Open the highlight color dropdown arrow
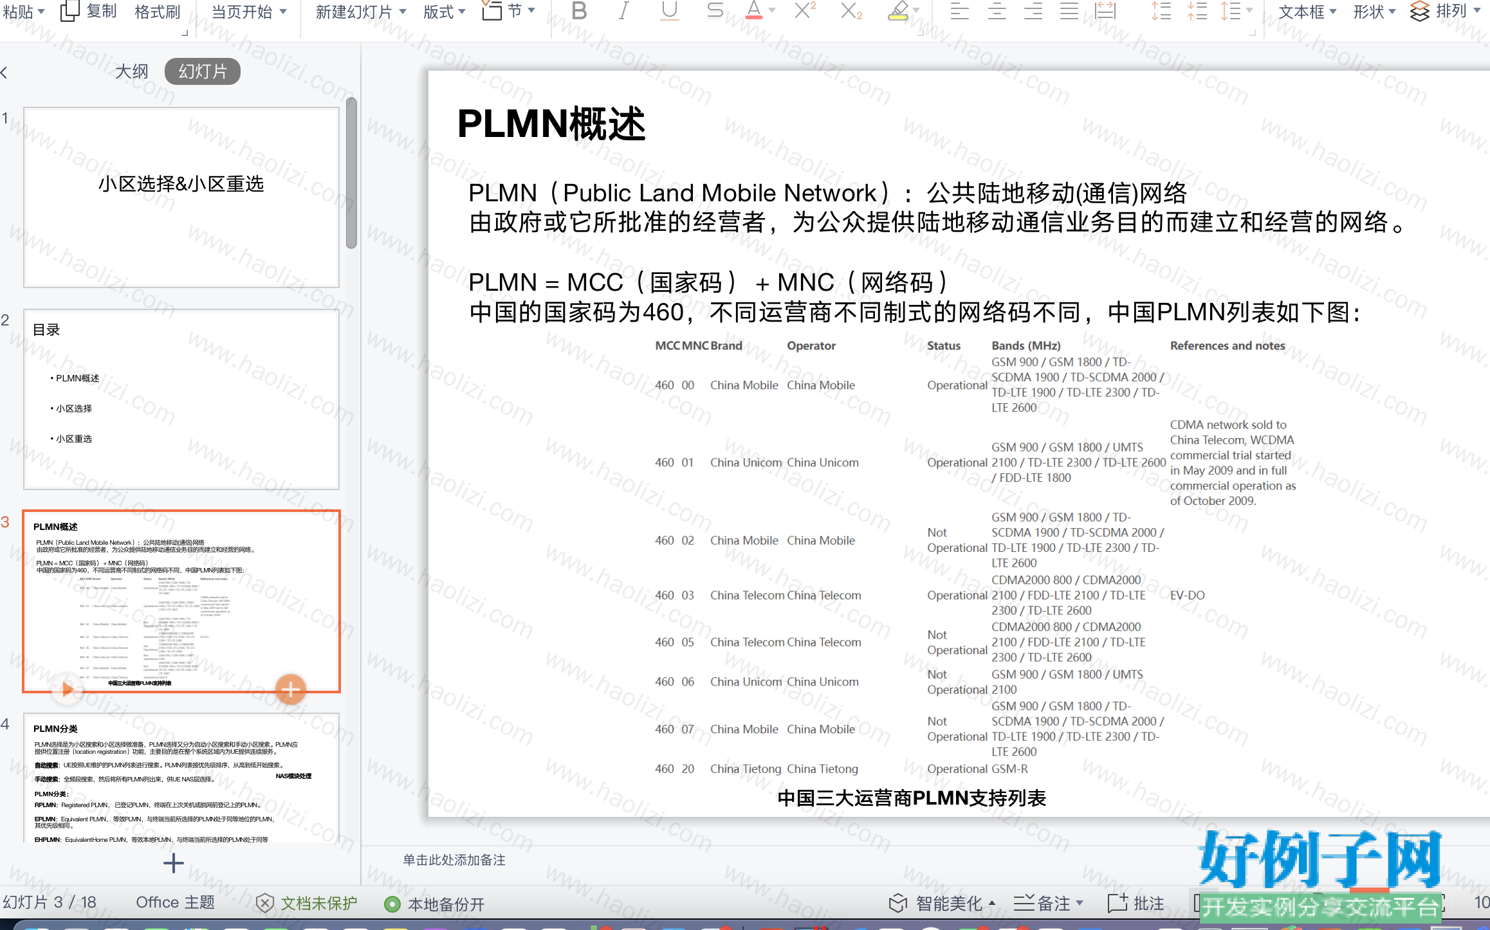The height and width of the screenshot is (930, 1490). click(x=916, y=11)
